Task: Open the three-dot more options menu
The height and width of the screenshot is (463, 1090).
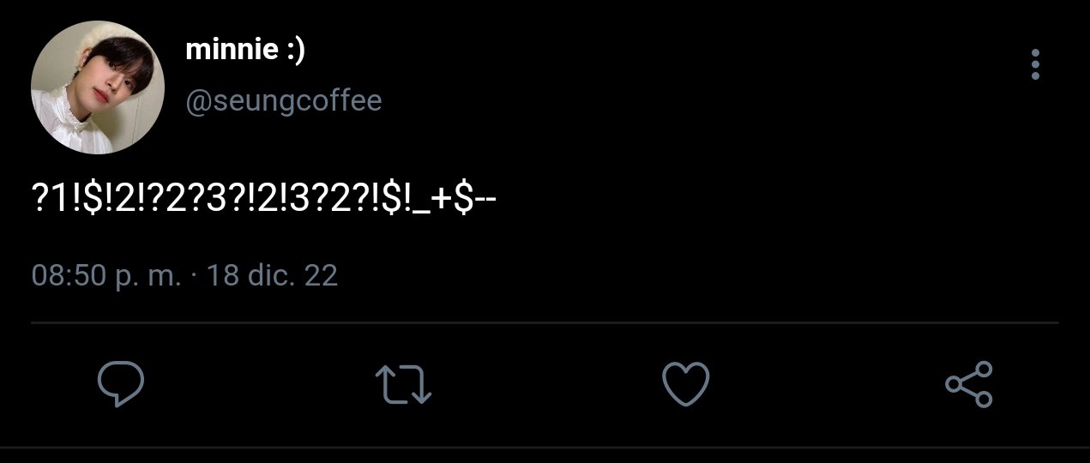Action: (1035, 65)
